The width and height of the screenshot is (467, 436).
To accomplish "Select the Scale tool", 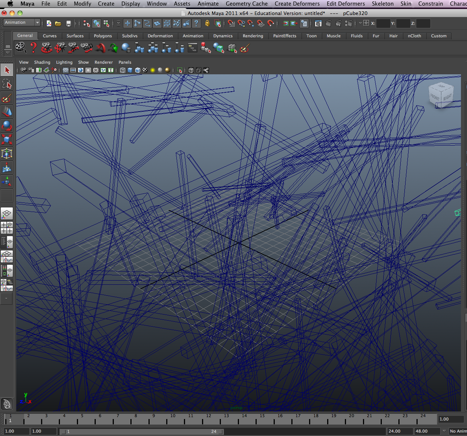I will point(7,140).
